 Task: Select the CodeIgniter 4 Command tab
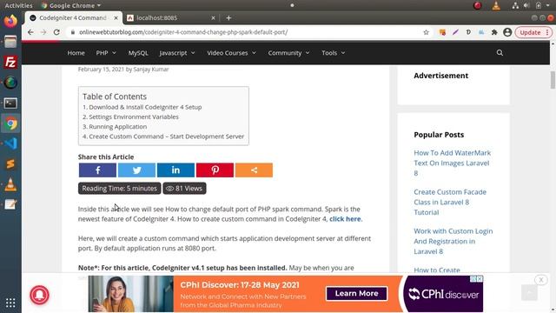pyautogui.click(x=73, y=17)
